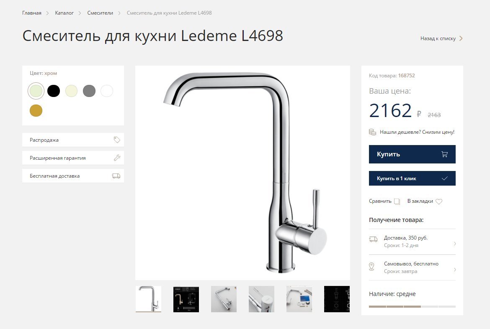Click Нашли дешевле? Снизим цену! link
The width and height of the screenshot is (490, 329).
pos(417,132)
